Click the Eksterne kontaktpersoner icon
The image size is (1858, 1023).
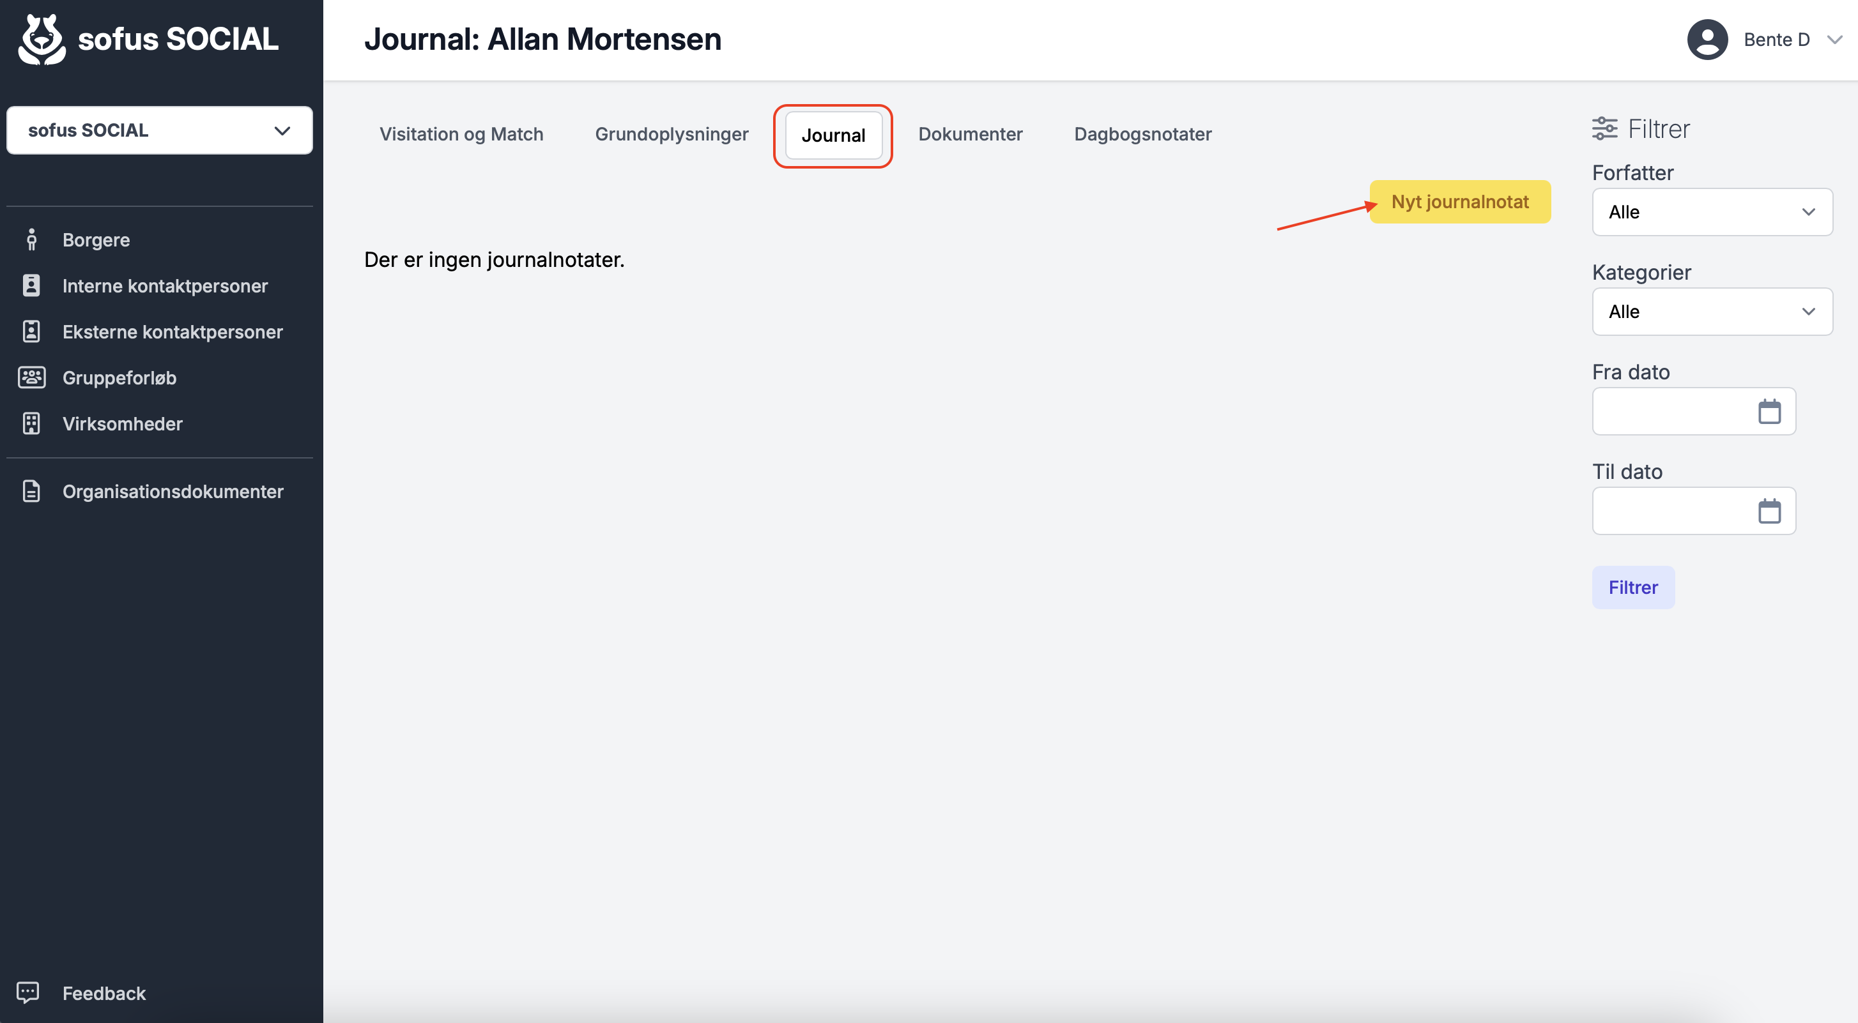(31, 331)
